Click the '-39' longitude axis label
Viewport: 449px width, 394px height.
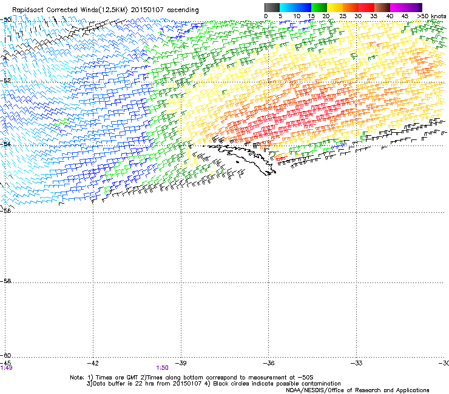point(181,363)
